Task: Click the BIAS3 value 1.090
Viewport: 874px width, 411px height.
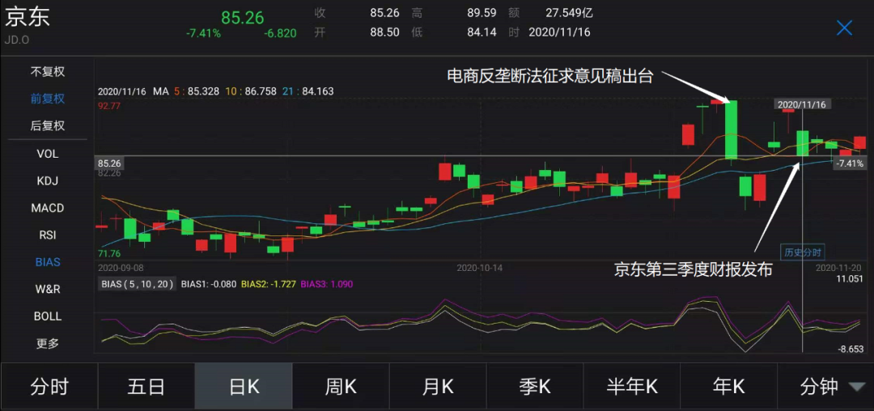Action: 342,284
